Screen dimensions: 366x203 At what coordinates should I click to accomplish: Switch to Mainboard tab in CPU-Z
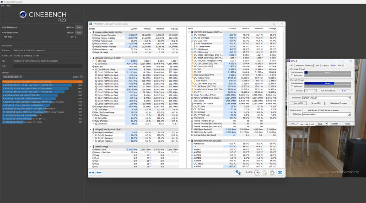(x=300, y=65)
